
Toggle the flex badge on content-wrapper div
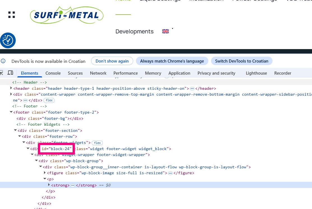tap(49, 100)
